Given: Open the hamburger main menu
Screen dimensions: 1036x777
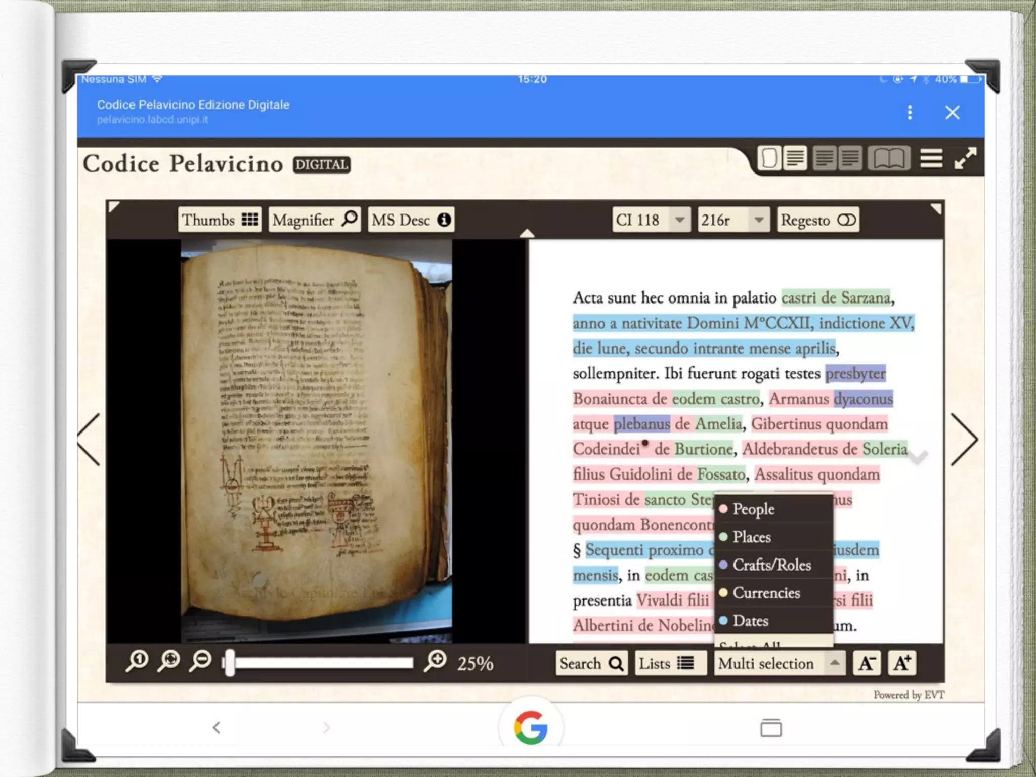Looking at the screenshot, I should pyautogui.click(x=931, y=158).
